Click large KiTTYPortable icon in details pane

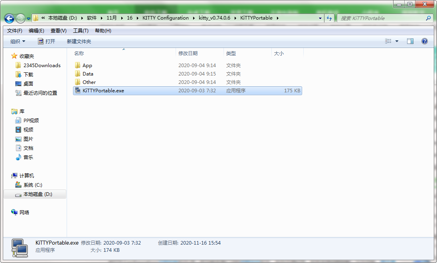20,248
